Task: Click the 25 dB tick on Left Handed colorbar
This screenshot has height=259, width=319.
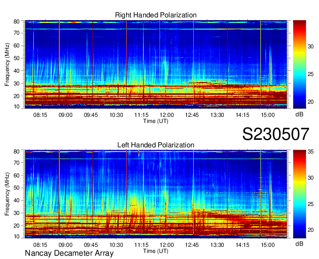Action: [311, 204]
